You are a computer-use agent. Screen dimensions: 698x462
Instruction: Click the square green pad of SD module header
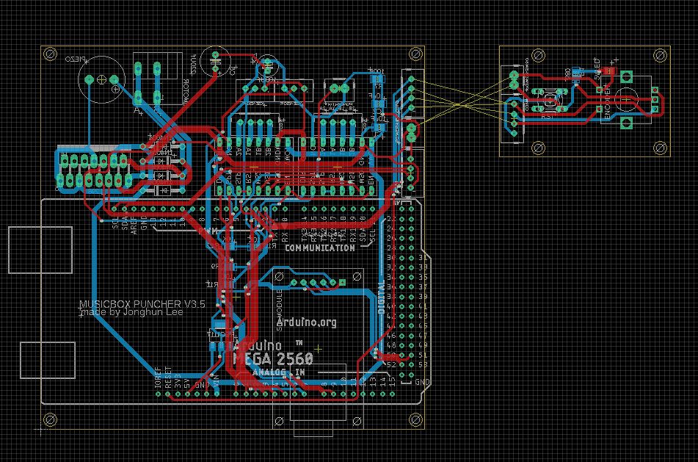[342, 283]
